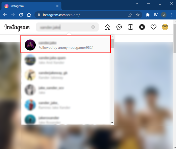The height and width of the screenshot is (149, 176).
Task: Open Messenger direct messages
Action: pyautogui.click(x=119, y=27)
